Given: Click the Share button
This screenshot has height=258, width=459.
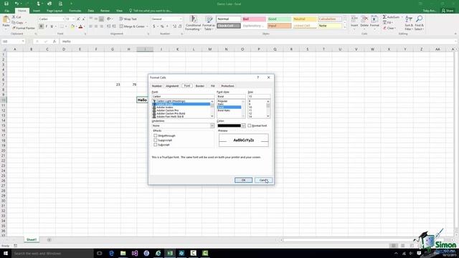Looking at the screenshot, I should [448, 11].
